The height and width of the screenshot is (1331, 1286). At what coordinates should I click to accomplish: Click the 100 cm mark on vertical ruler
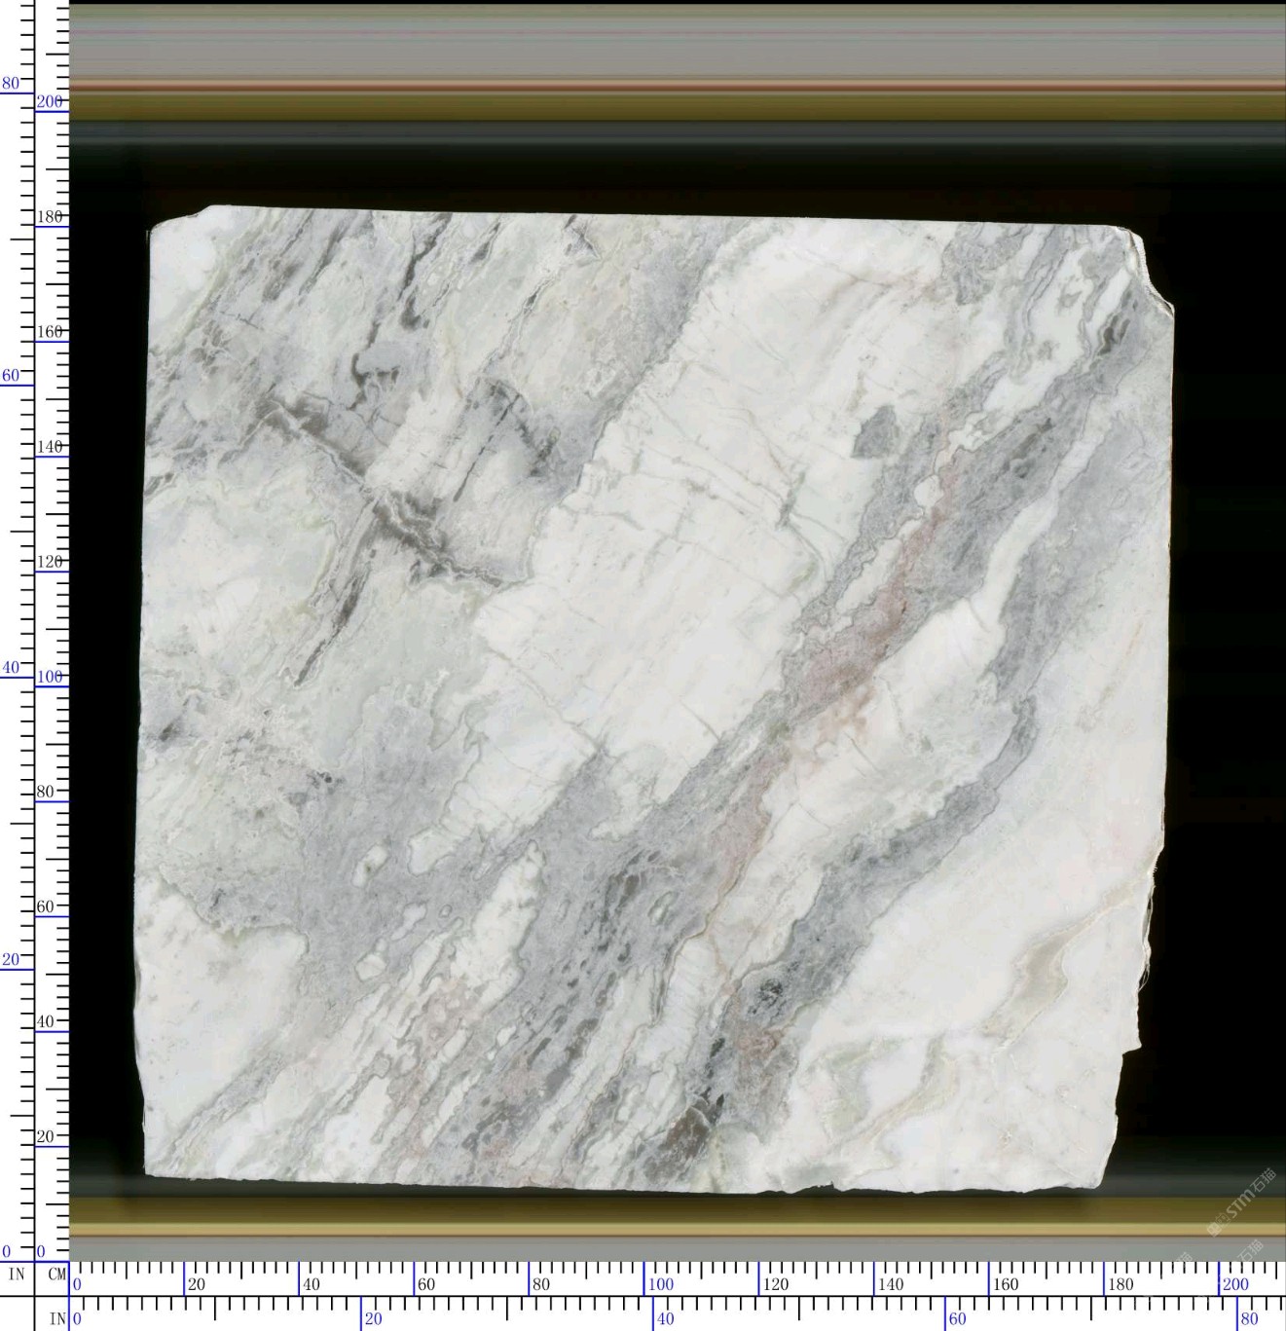pyautogui.click(x=50, y=677)
